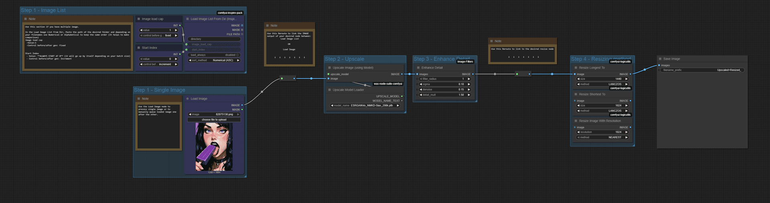Click the comfyui-inspire-pack badge

230,13
